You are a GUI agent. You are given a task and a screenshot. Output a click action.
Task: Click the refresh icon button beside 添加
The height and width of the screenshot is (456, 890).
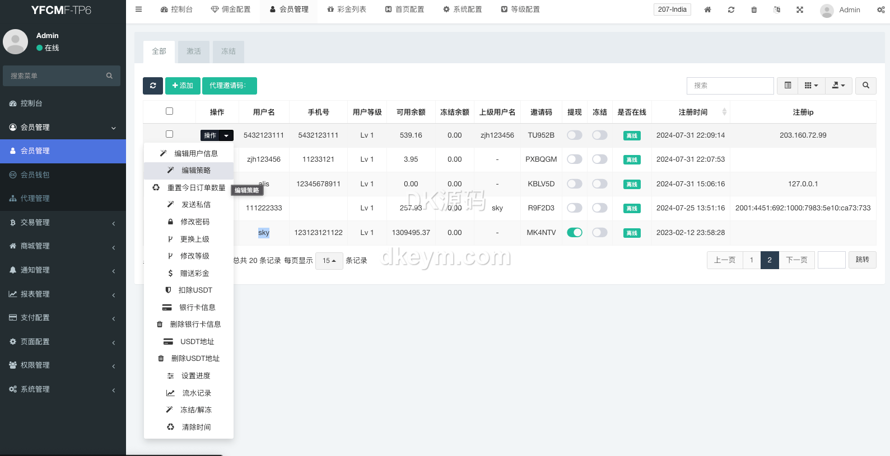(x=153, y=86)
